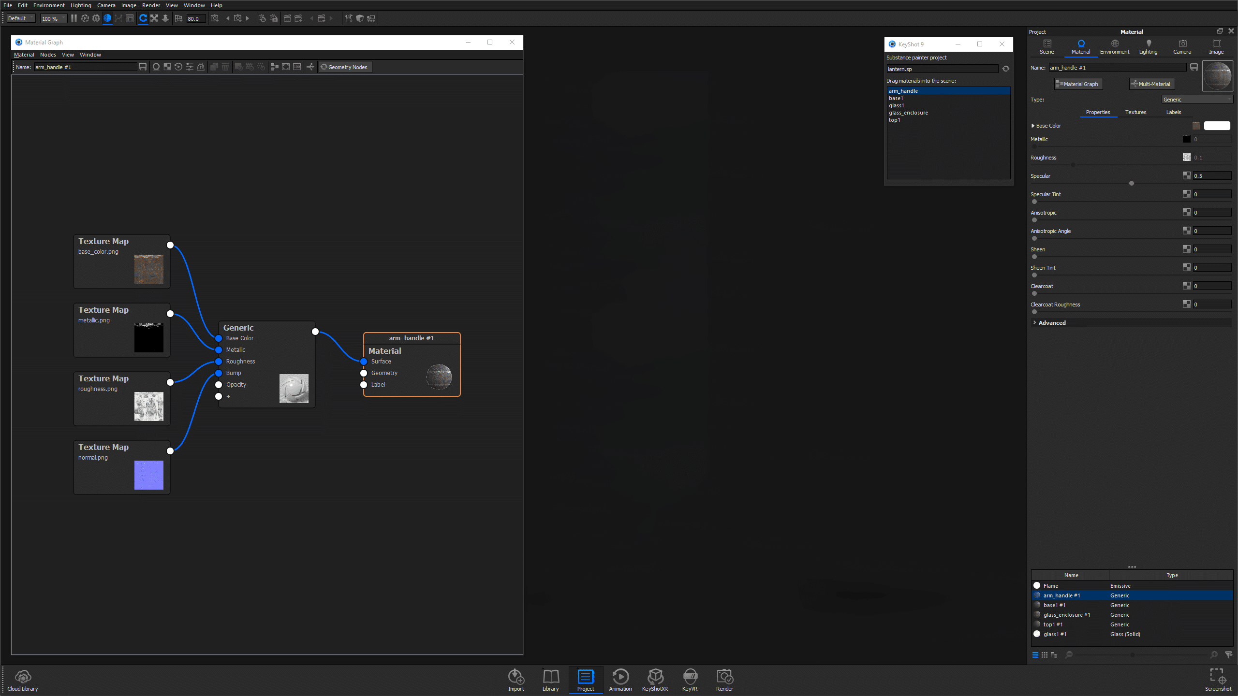1238x696 pixels.
Task: Toggle Denoise blue sphere icon
Action: click(107, 18)
